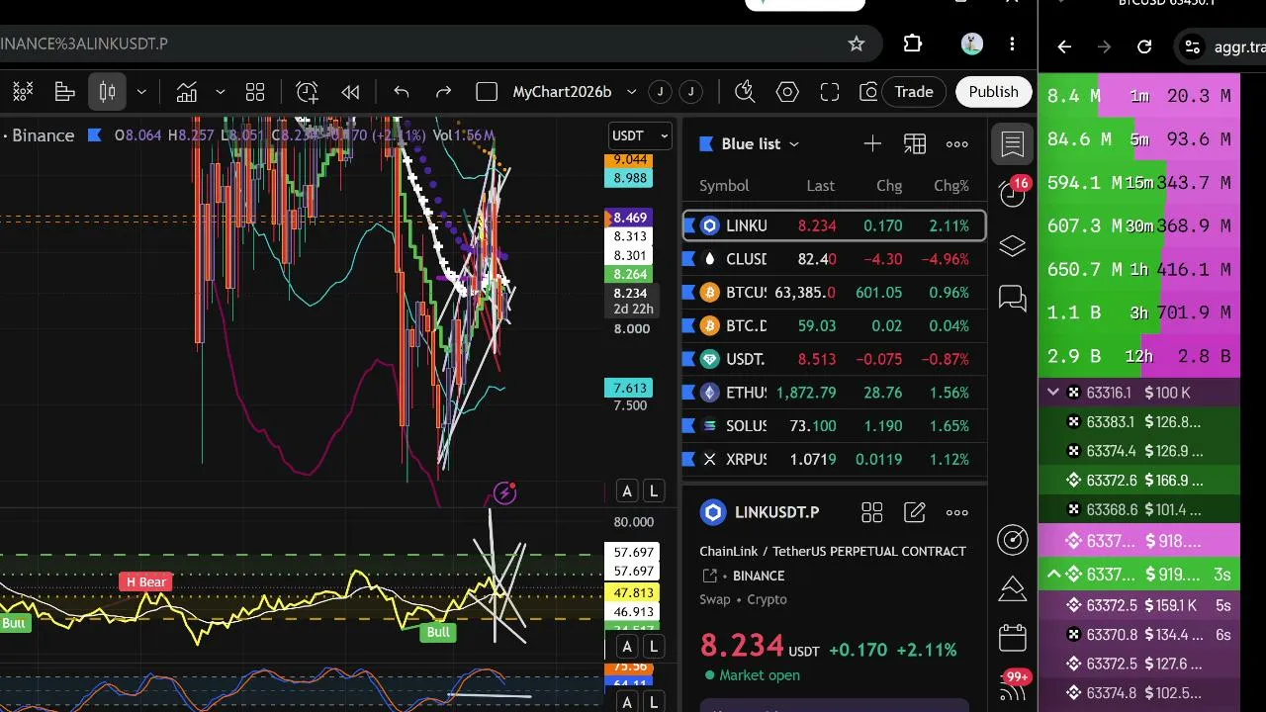The width and height of the screenshot is (1266, 712).
Task: Sort watchlist by Chg% column header
Action: point(951,186)
